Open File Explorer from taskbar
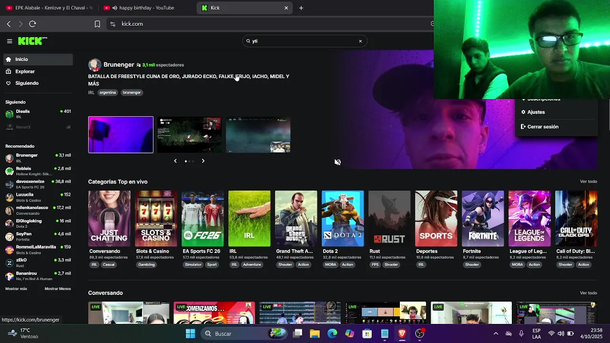This screenshot has height=343, width=610. (315, 333)
